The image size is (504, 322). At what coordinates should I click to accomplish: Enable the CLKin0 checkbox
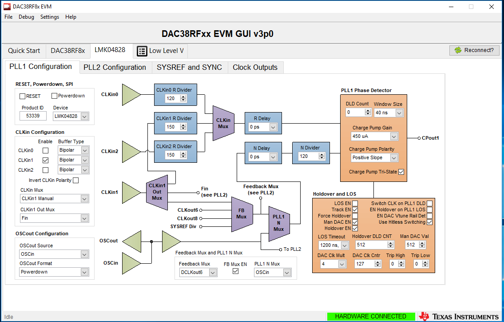46,150
